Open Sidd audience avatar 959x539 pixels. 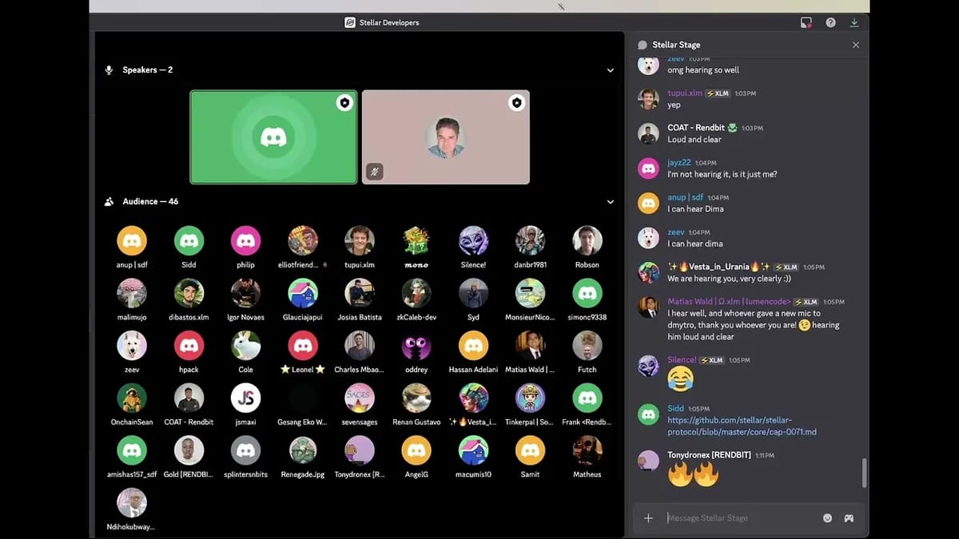(x=189, y=241)
